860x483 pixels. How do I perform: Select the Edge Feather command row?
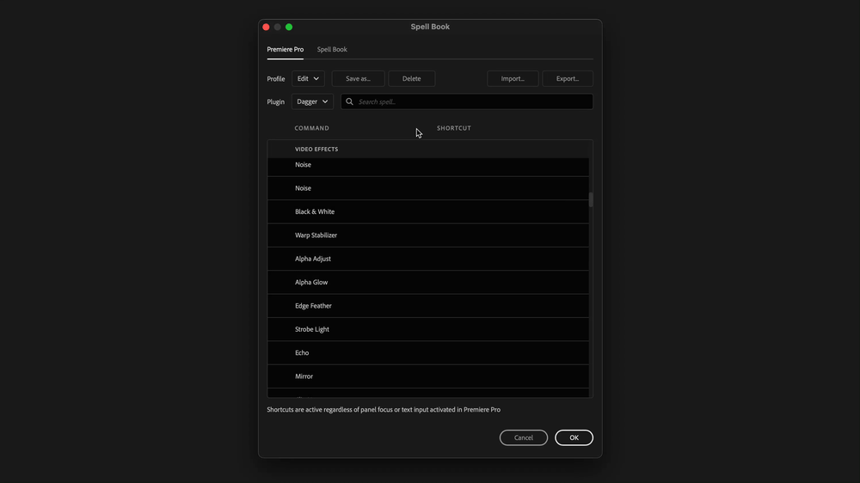(427, 306)
